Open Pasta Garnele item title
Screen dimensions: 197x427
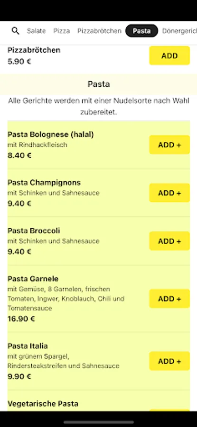33,278
